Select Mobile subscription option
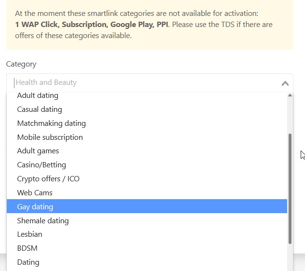The image size is (305, 271). coord(50,137)
